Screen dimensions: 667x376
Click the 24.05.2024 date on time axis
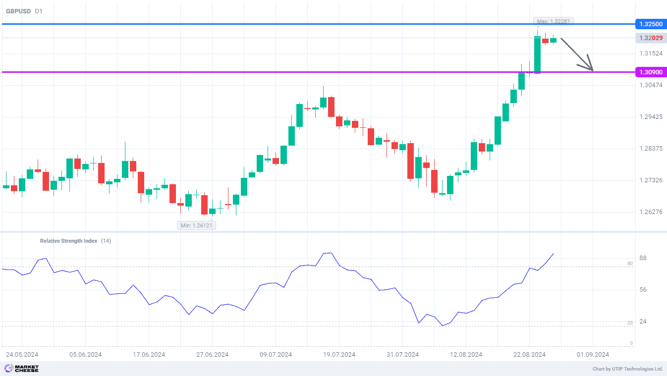pos(22,354)
